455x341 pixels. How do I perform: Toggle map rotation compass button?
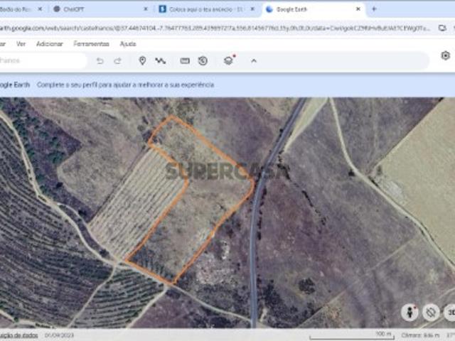click(x=431, y=313)
